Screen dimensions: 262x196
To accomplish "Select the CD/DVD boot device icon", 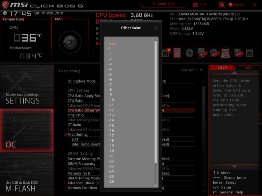I will pyautogui.click(x=189, y=53).
